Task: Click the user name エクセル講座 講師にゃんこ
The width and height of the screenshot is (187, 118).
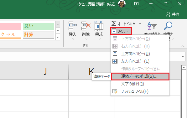Action: point(95,4)
